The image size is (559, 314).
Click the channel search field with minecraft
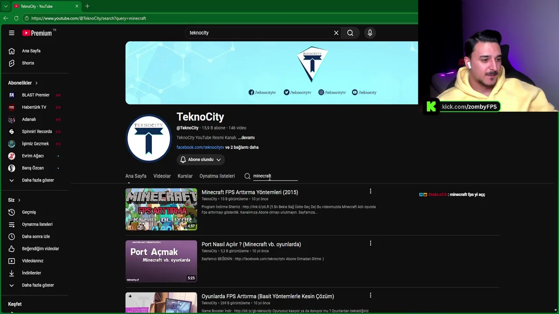tap(275, 176)
